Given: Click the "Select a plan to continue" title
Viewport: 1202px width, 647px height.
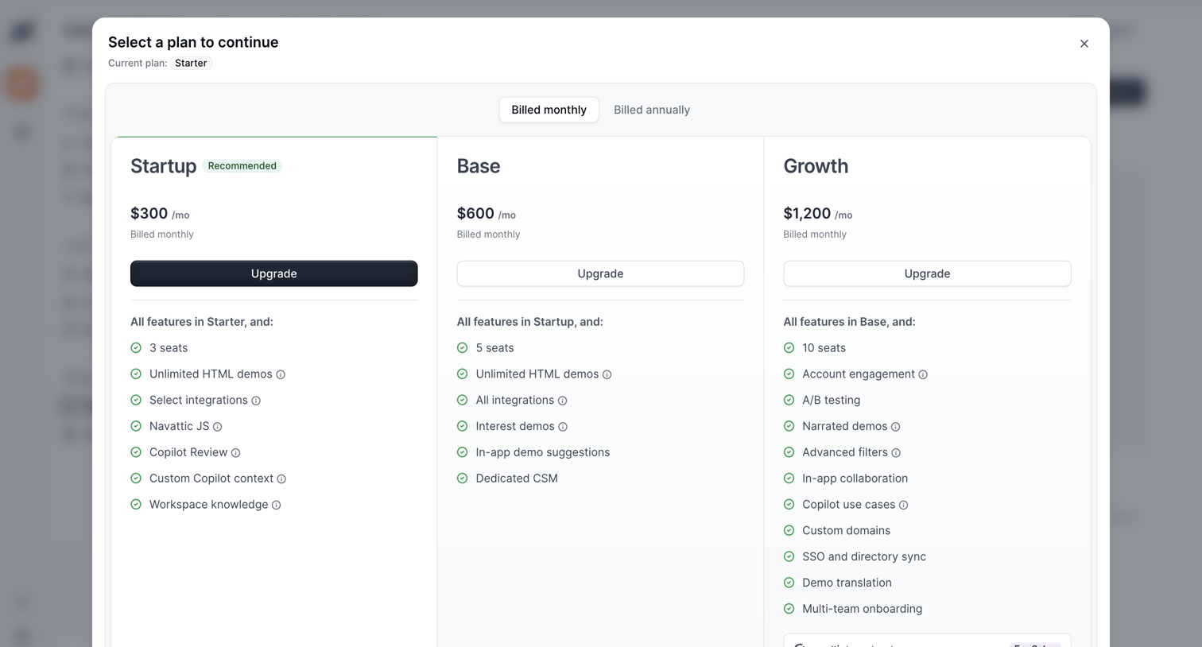Looking at the screenshot, I should pos(193,42).
